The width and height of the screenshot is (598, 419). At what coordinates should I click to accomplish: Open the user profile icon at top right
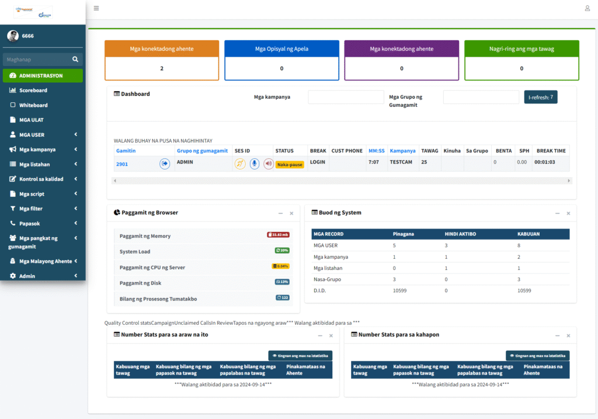coord(587,8)
